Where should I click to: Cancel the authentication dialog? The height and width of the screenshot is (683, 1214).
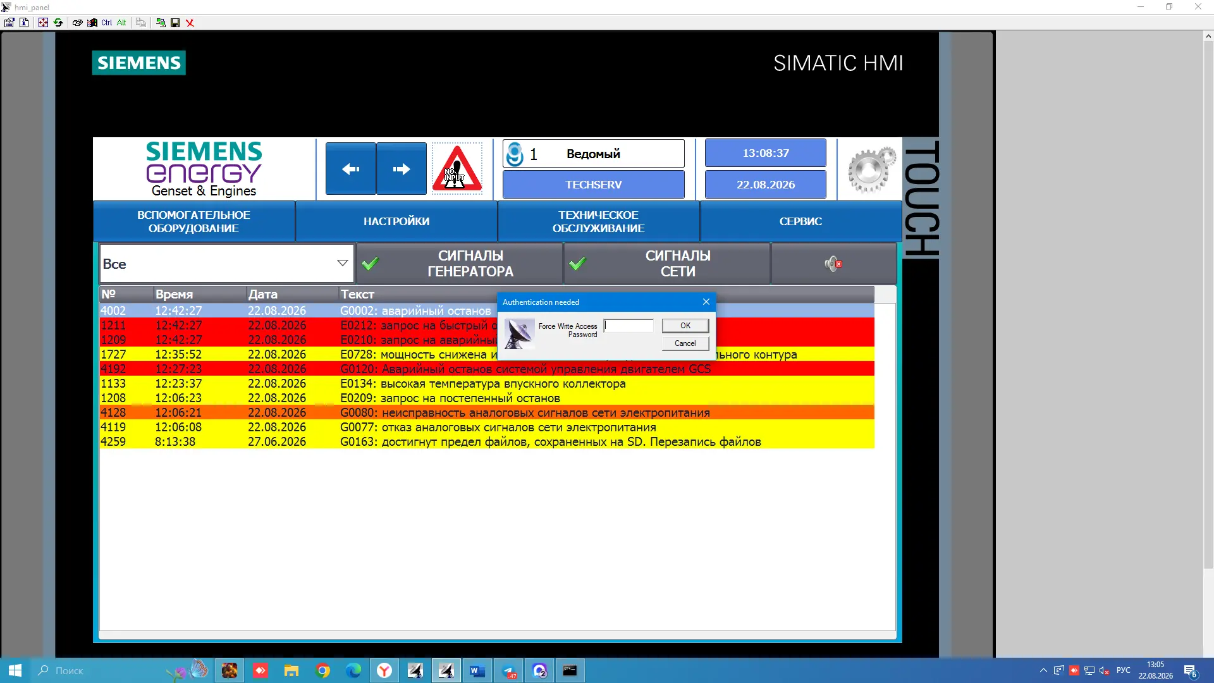685,343
